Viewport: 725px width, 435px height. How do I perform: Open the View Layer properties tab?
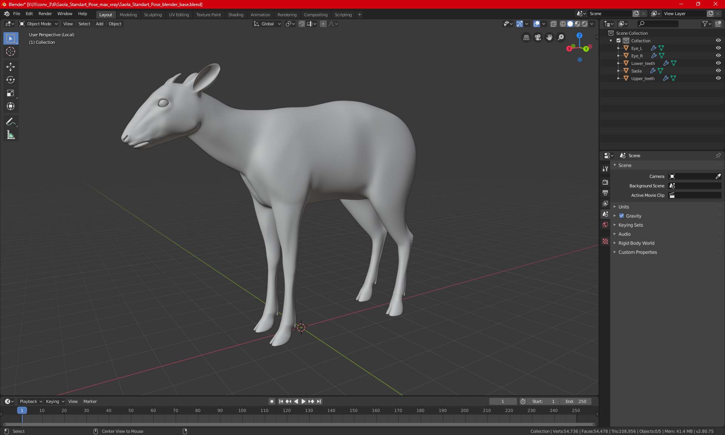pyautogui.click(x=605, y=203)
